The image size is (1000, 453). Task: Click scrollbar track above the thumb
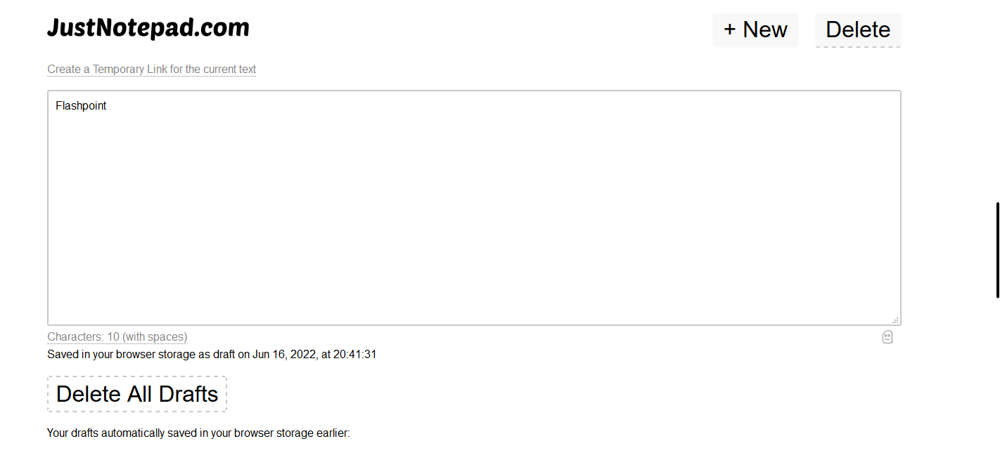[x=997, y=101]
